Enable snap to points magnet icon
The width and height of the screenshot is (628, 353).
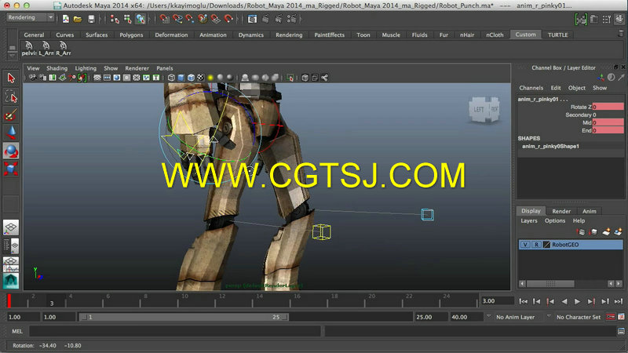coord(190,19)
